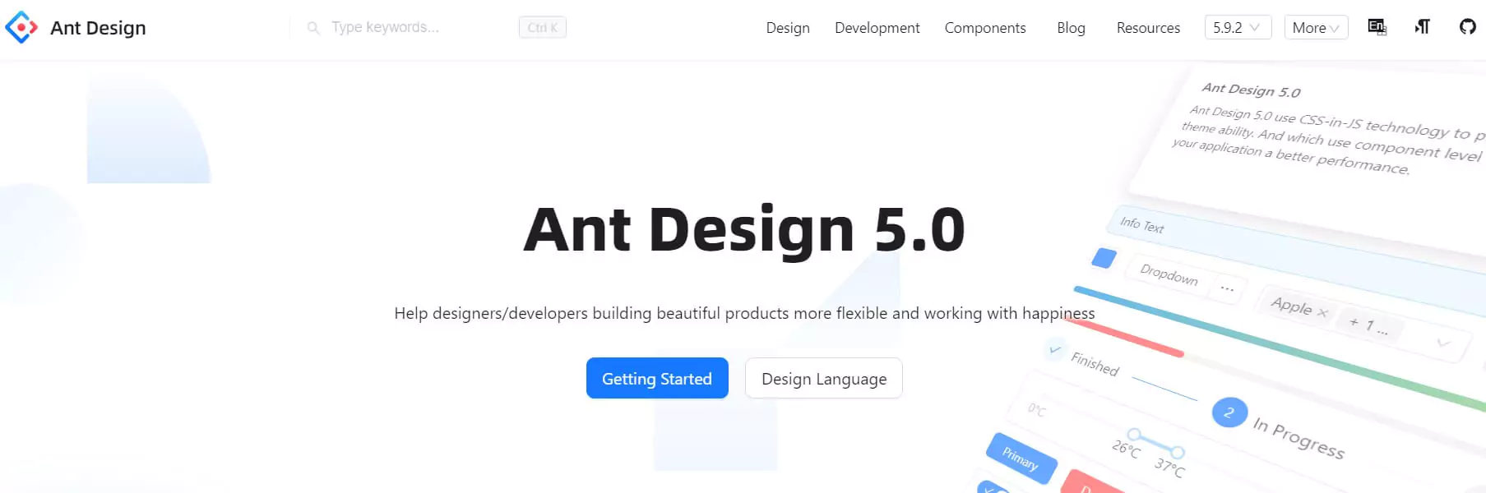
Task: Click the 'Ant Design 5.0' hero heading
Action: click(x=744, y=229)
